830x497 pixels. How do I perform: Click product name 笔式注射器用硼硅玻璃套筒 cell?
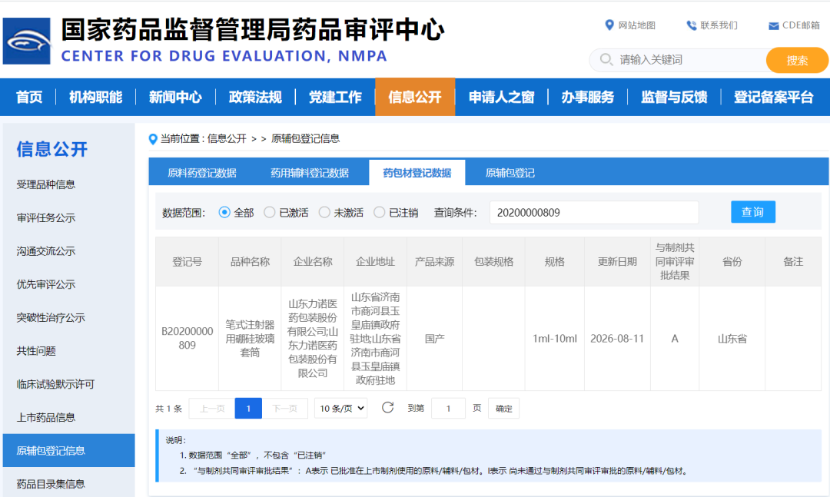250,338
